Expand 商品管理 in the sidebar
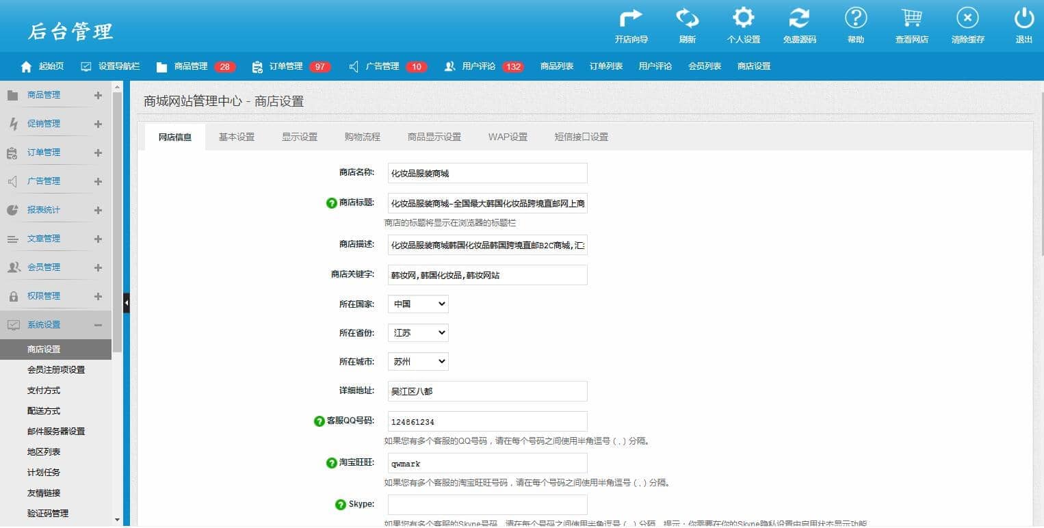This screenshot has width=1044, height=528. point(98,95)
